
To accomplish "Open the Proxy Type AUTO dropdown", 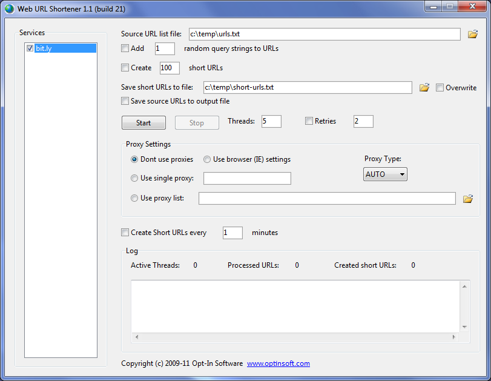I will [385, 174].
